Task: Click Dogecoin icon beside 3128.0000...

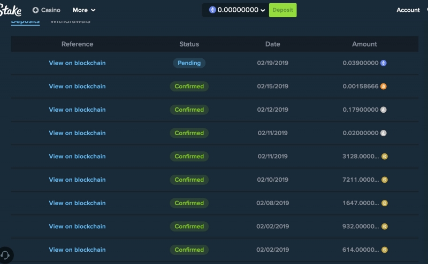Action: click(385, 156)
